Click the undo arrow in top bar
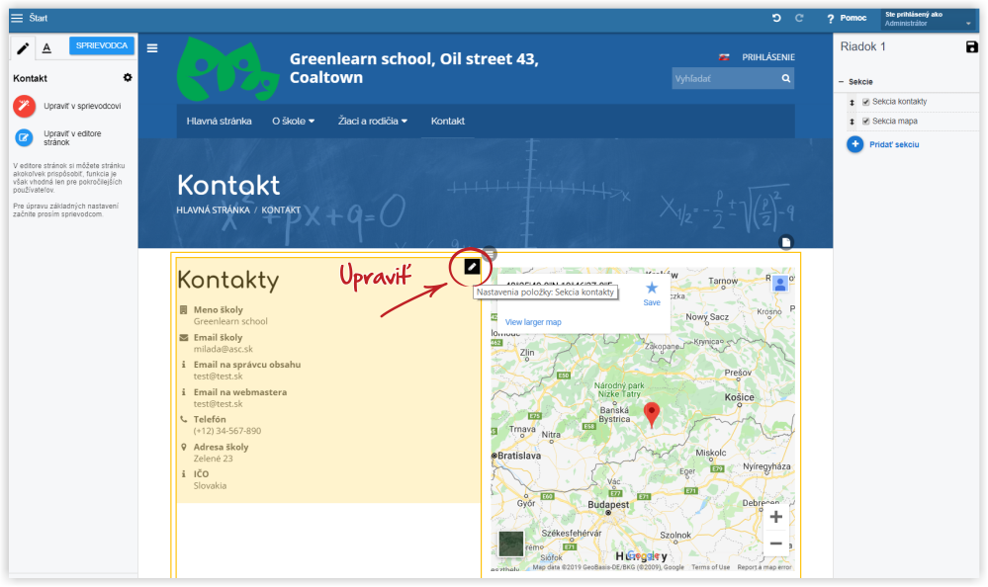 click(776, 18)
